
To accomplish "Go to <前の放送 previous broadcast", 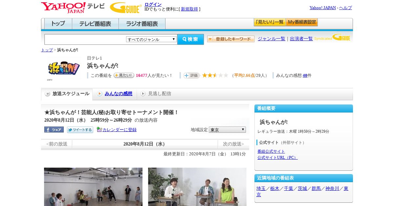I will (57, 144).
